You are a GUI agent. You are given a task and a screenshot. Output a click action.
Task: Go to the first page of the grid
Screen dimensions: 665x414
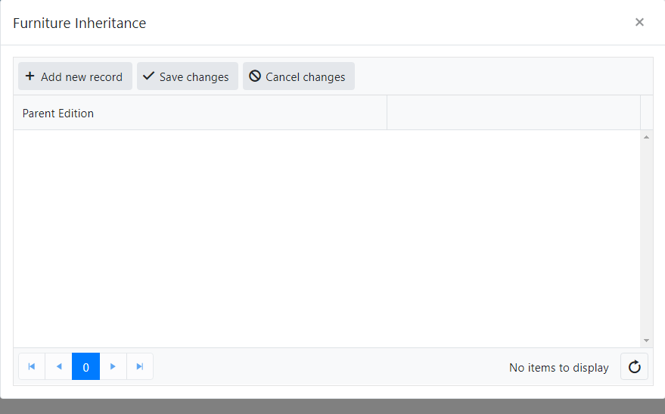tap(32, 367)
